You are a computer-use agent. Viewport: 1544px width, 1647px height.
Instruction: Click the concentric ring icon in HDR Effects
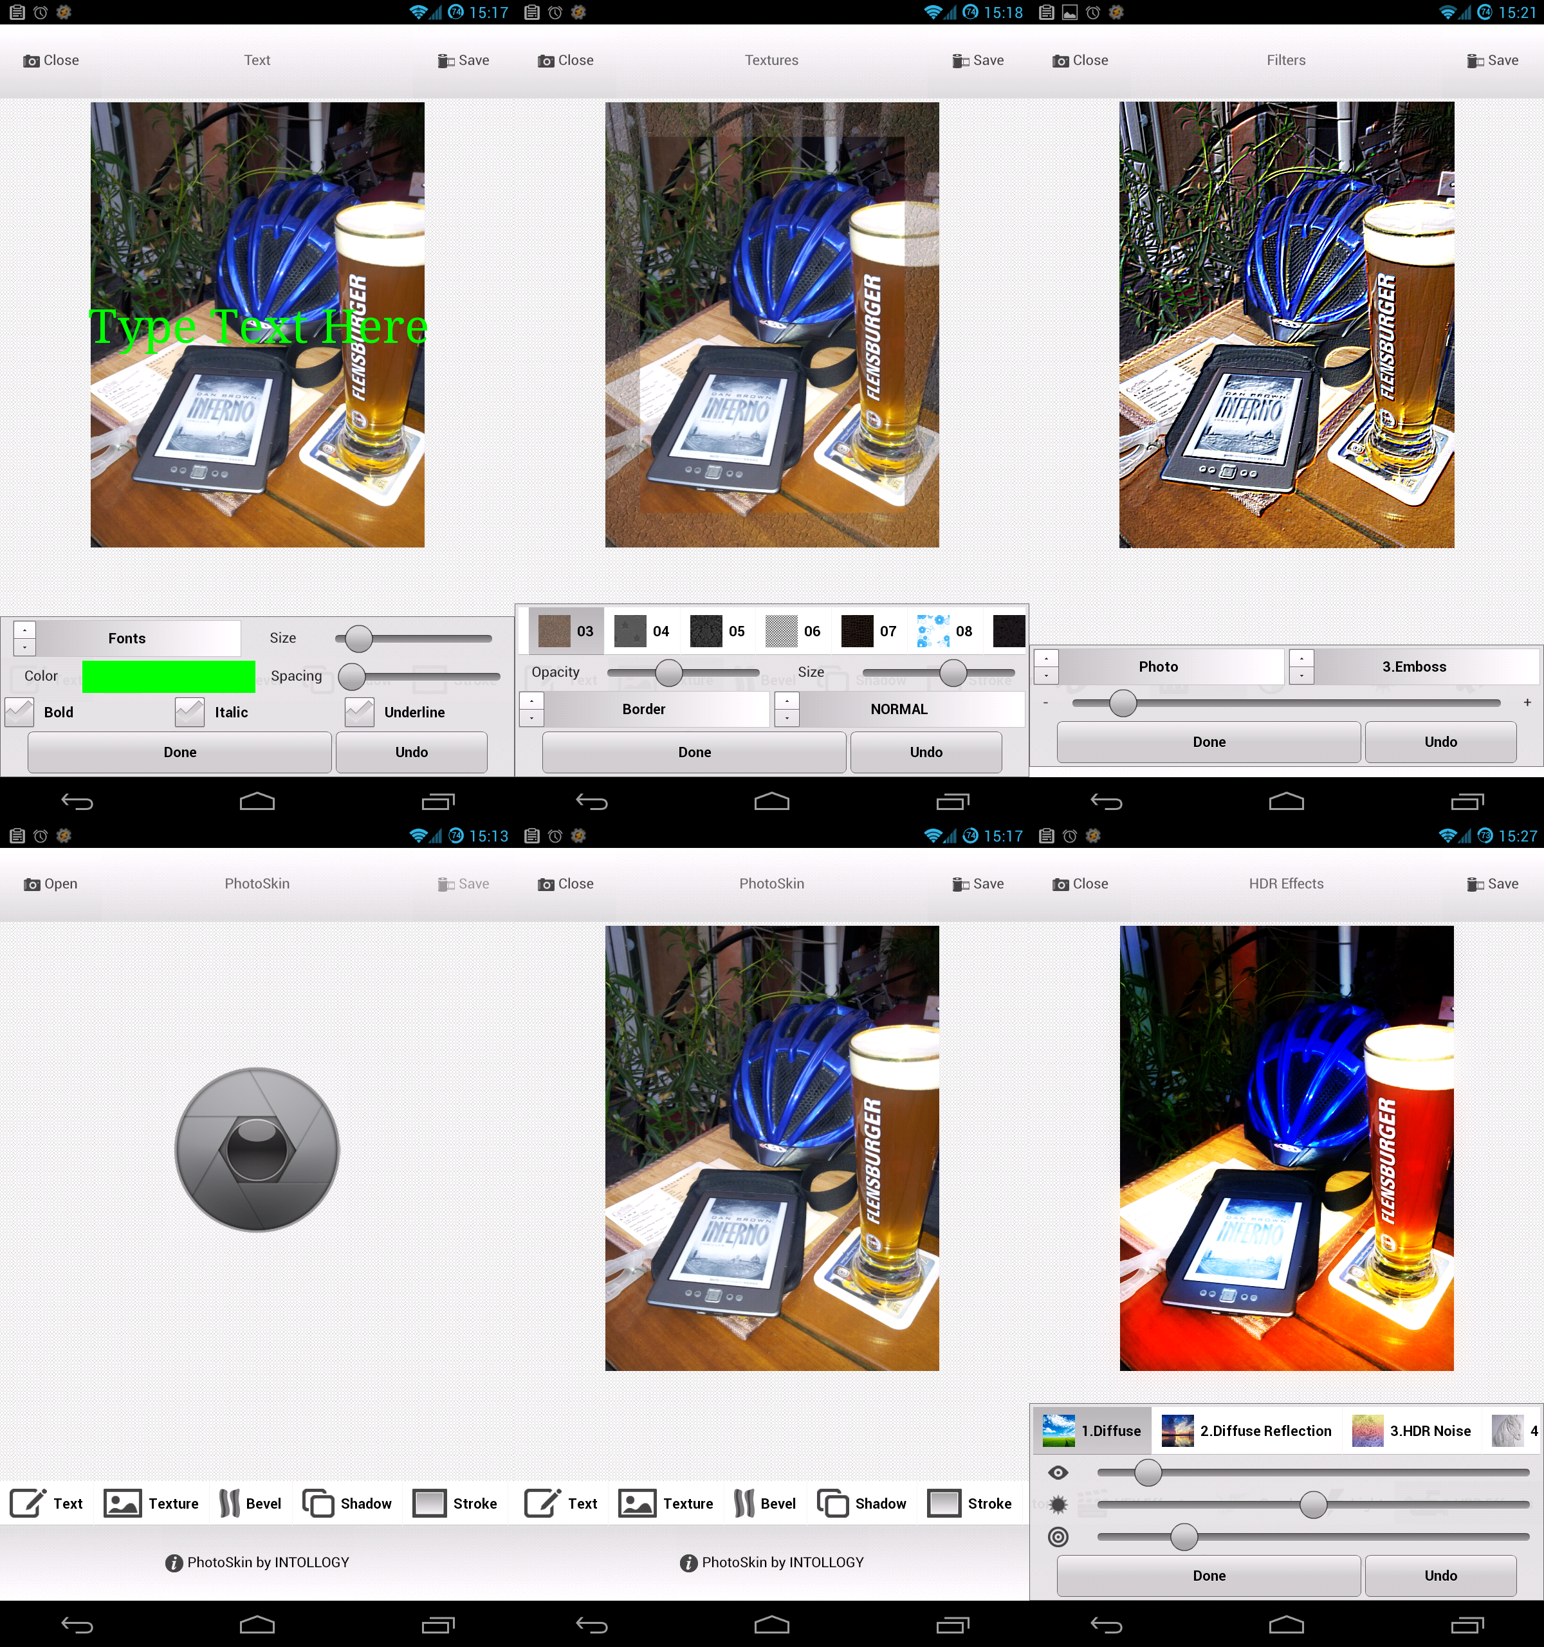1058,1537
